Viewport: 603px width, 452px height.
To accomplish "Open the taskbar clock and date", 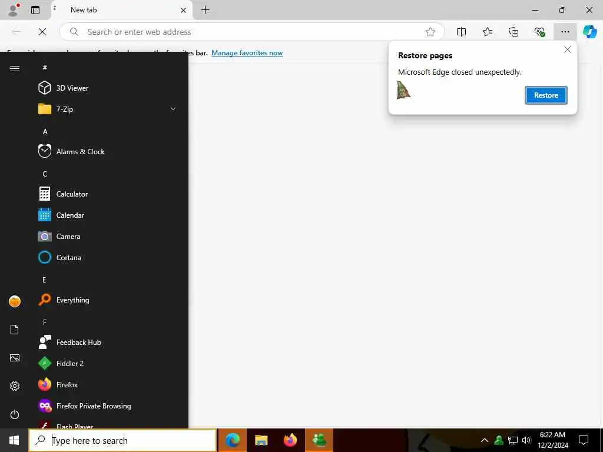I will click(552, 440).
